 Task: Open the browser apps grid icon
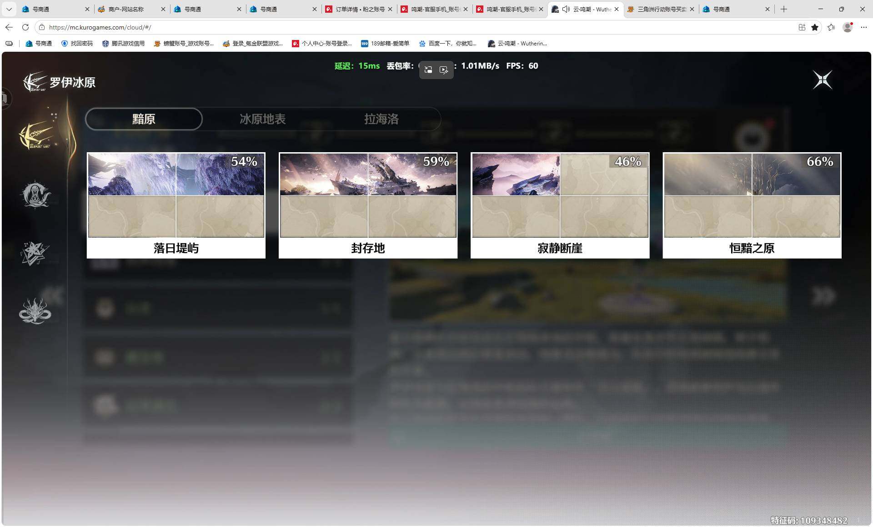click(x=802, y=27)
